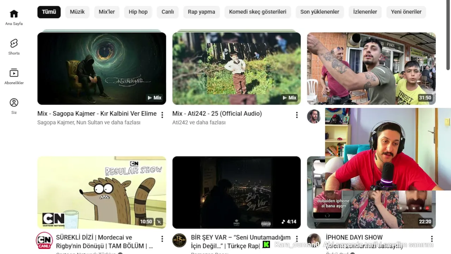Open channel avatar of the 31:50 video

[314, 116]
